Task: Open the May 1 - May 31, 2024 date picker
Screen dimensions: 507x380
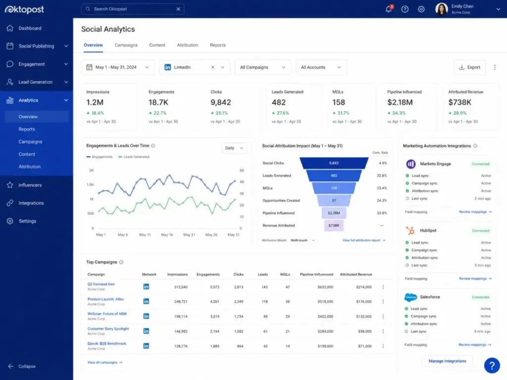Action: (x=118, y=67)
